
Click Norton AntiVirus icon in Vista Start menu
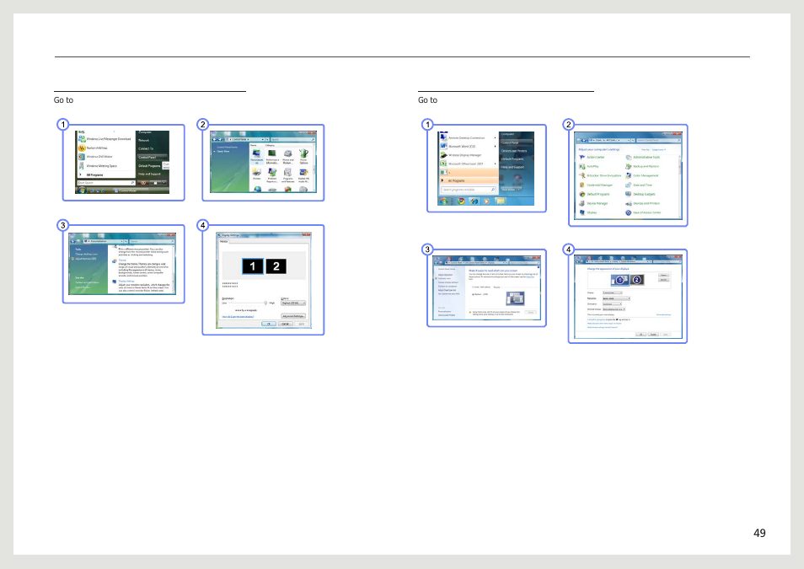82,148
